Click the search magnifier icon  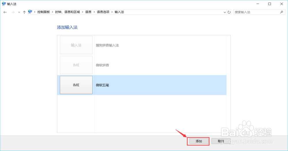(x=282, y=12)
